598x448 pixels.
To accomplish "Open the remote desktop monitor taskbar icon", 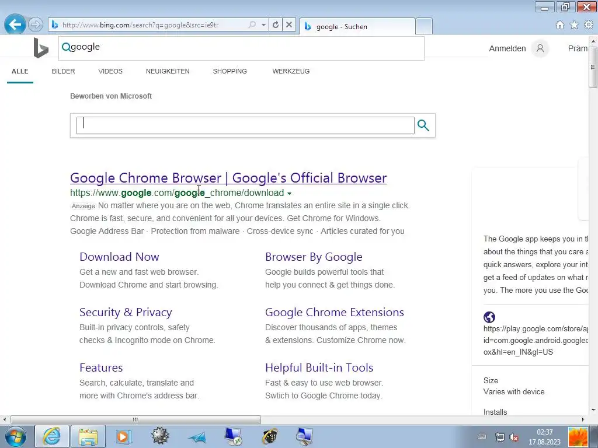I will tap(233, 436).
